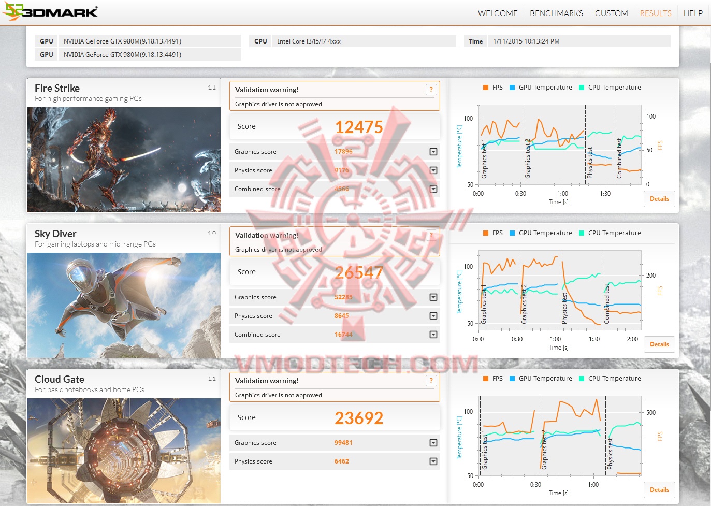This screenshot has height=506, width=711.
Task: Click CPU Temperature legend swatch in Fire Strike chart
Action: tap(582, 88)
